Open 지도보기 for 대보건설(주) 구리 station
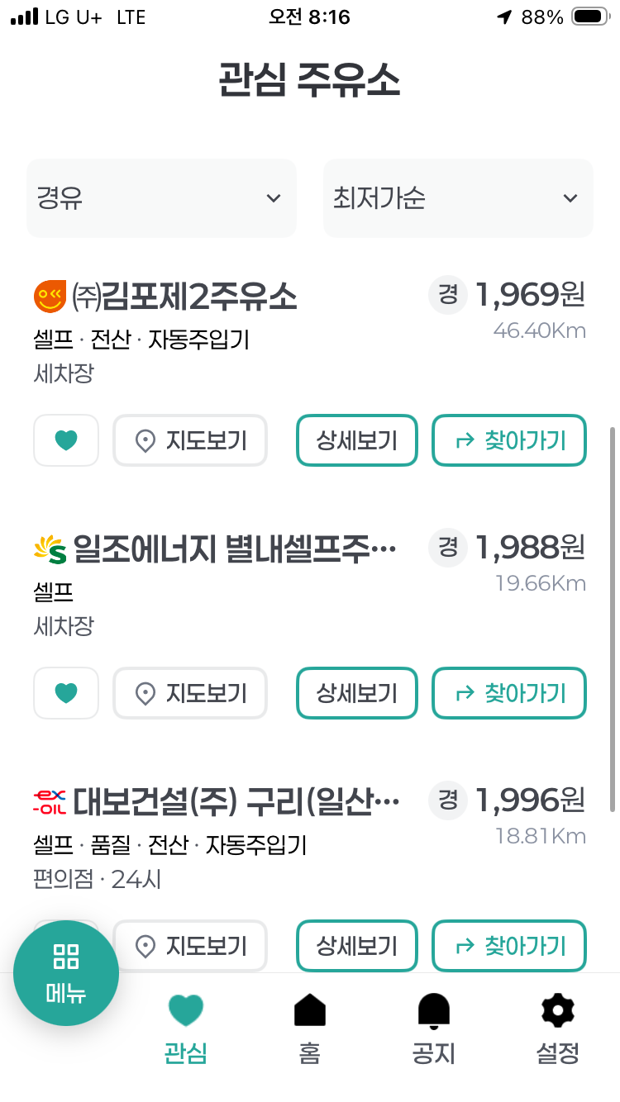The width and height of the screenshot is (620, 1102). click(190, 945)
